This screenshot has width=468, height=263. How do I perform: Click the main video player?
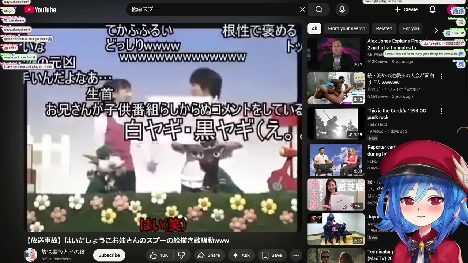[x=163, y=127]
